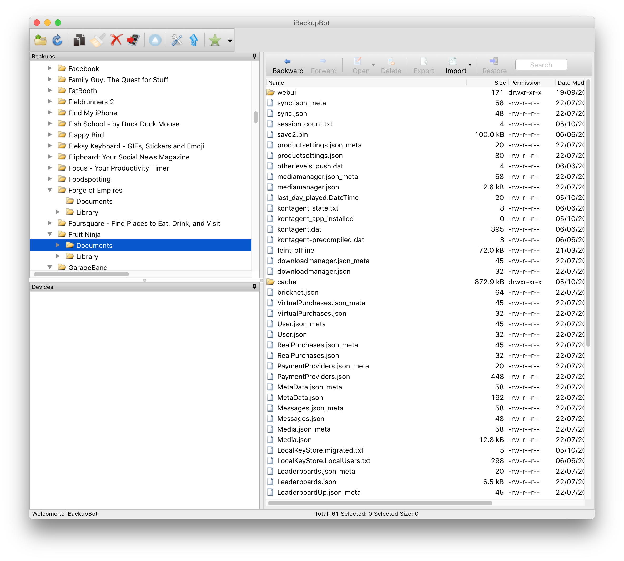Select the Media.json file icon
The image size is (624, 561).
270,439
